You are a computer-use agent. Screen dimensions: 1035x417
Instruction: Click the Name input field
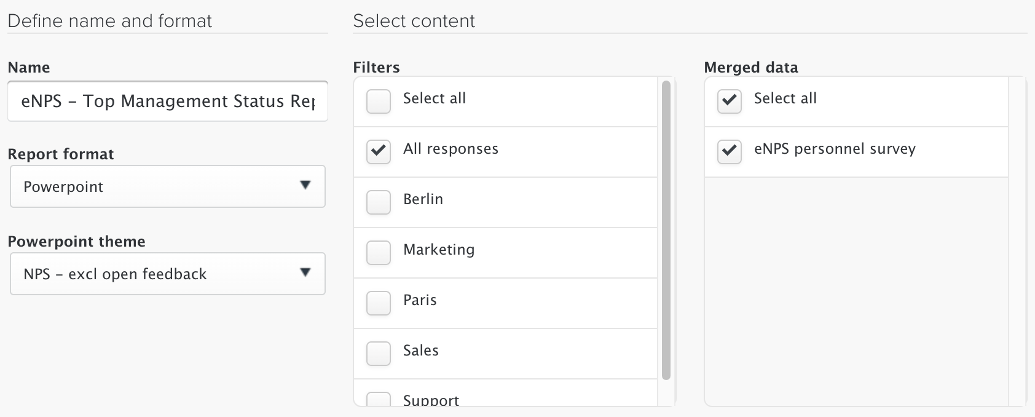[x=167, y=101]
